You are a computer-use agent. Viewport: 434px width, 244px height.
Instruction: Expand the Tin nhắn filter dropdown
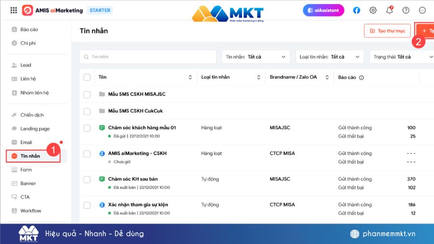(x=256, y=57)
